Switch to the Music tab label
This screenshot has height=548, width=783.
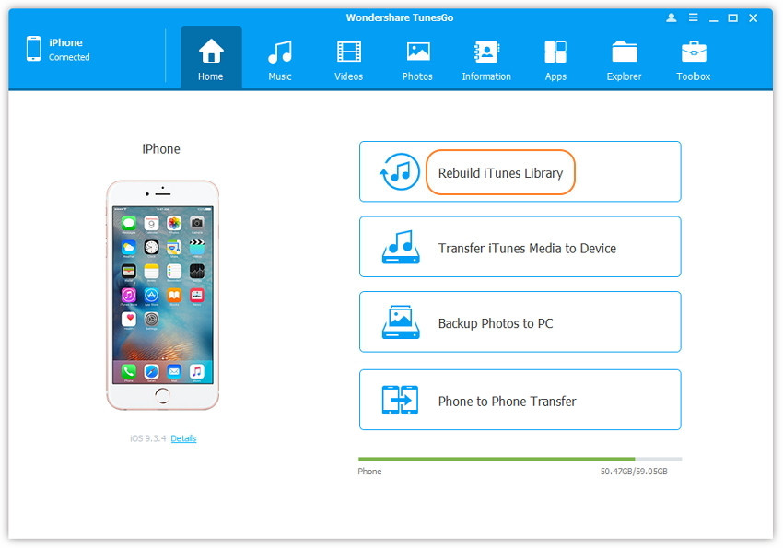pyautogui.click(x=280, y=76)
